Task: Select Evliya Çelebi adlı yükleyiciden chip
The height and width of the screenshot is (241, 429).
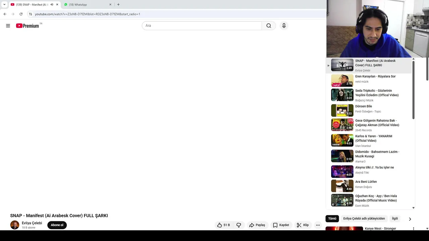Action: [x=364, y=219]
